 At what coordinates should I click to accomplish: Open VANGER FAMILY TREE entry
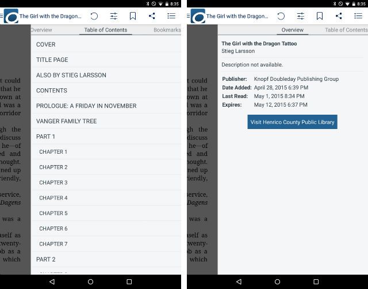coord(106,121)
